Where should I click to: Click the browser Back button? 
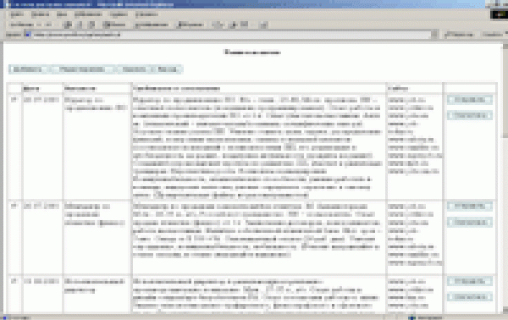[x=22, y=25]
